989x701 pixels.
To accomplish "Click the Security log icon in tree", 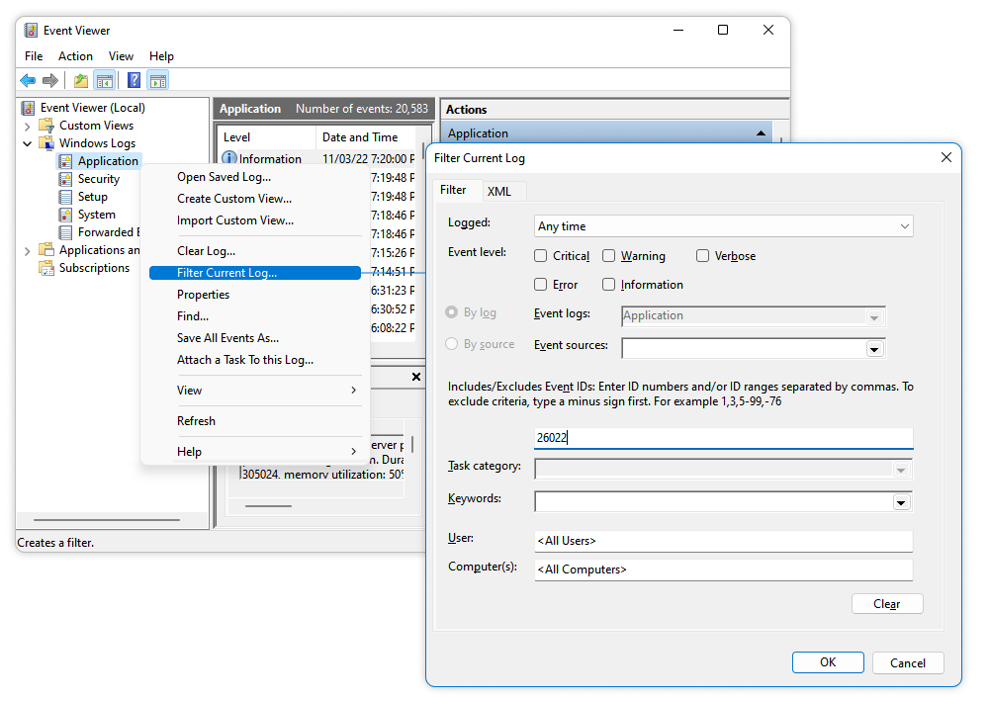I will point(65,179).
